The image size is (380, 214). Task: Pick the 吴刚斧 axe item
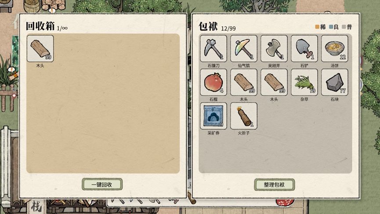tap(274, 48)
